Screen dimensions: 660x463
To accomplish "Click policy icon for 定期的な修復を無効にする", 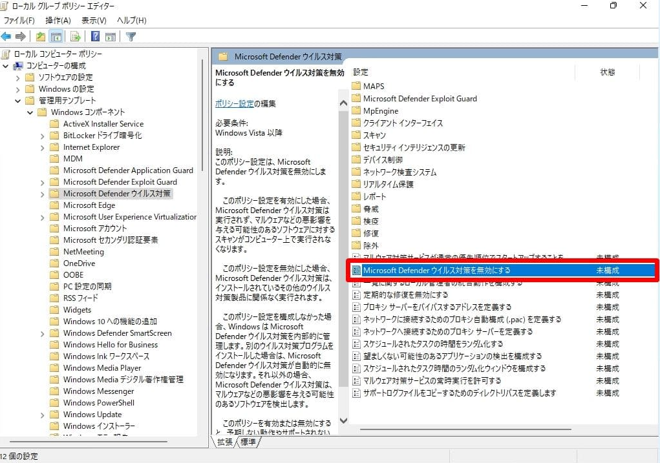I will pyautogui.click(x=356, y=295).
